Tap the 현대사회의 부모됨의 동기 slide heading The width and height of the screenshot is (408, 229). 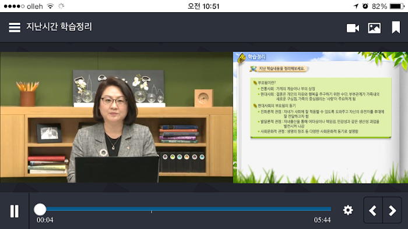277,106
